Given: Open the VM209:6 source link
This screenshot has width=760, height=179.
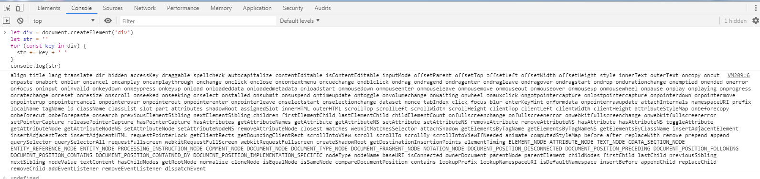Looking at the screenshot, I should click(x=739, y=75).
